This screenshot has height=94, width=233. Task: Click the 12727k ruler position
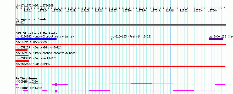tap(114, 10)
